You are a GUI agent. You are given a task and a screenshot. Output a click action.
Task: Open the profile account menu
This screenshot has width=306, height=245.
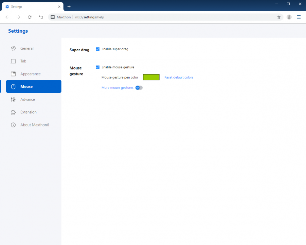point(289,17)
